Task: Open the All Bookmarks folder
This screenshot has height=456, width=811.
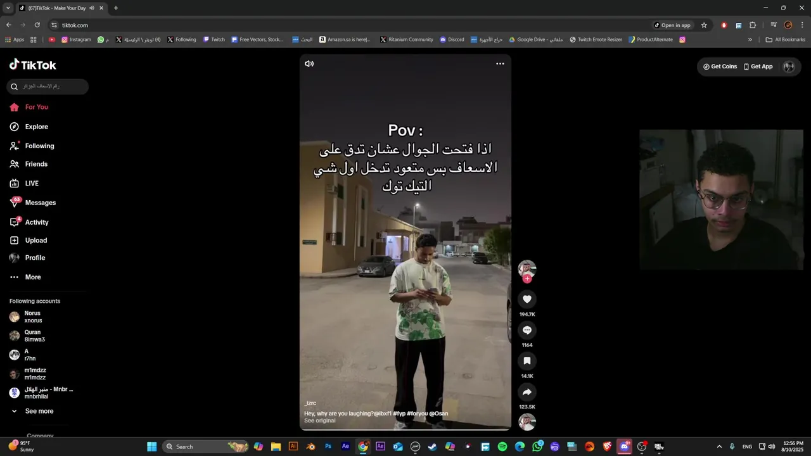Action: click(786, 39)
